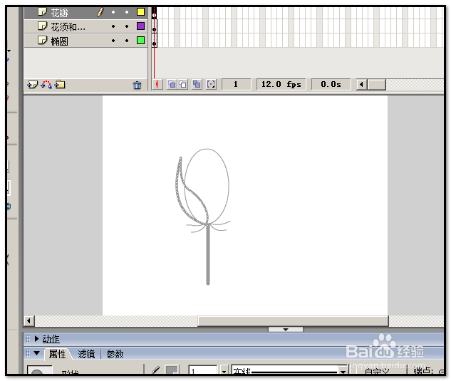451x381 pixels.
Task: Click the Insert Layer Folder icon
Action: point(60,85)
